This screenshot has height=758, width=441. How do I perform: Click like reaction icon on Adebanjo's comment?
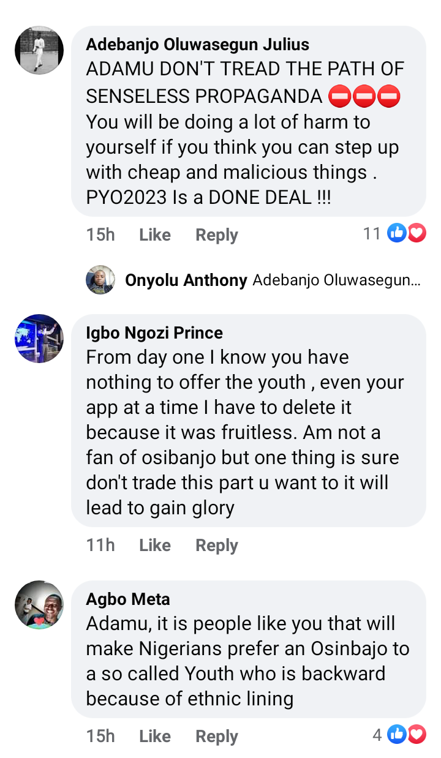coord(397,233)
